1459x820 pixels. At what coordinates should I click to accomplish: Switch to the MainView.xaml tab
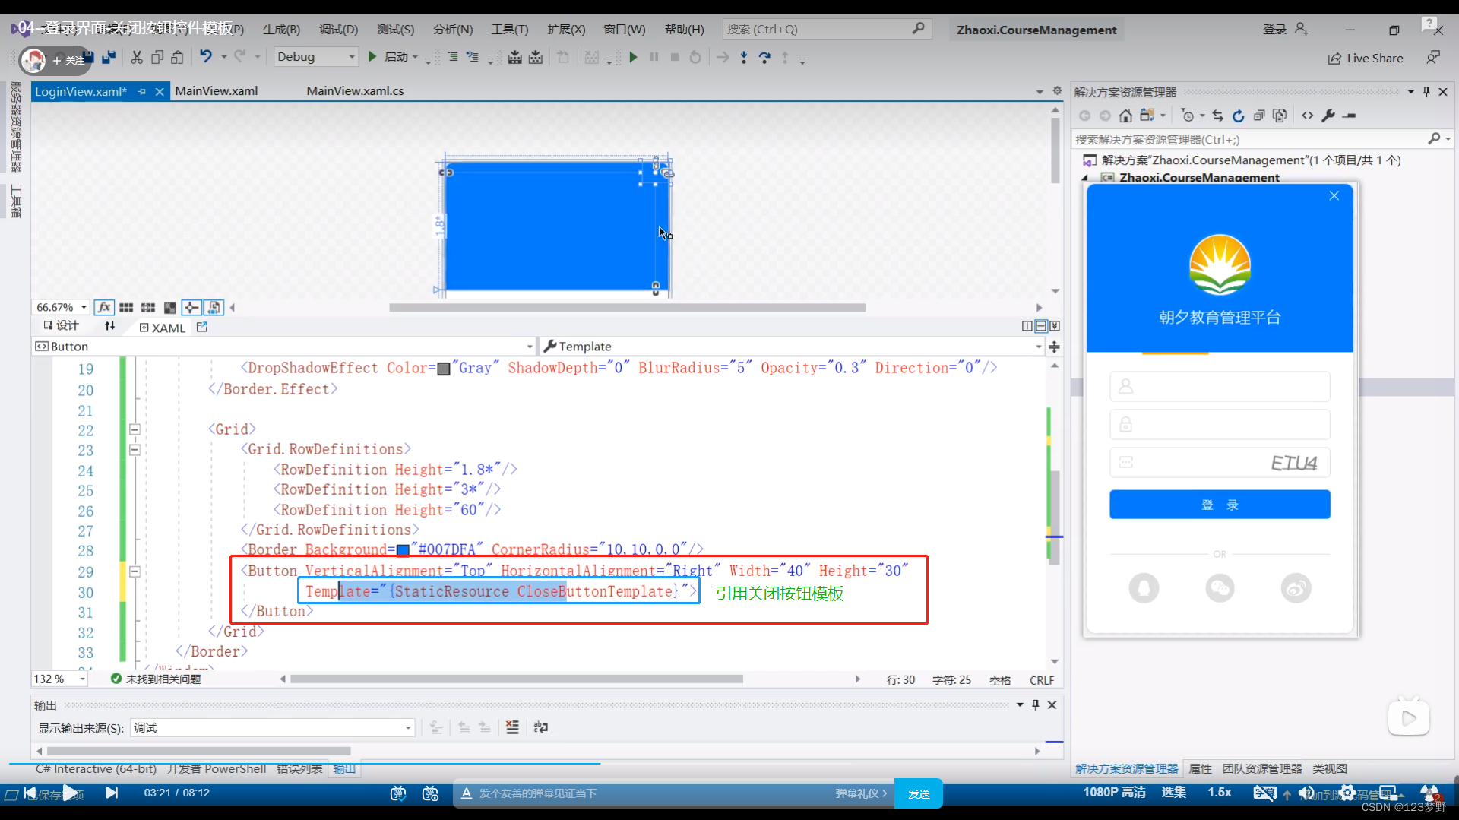point(217,91)
